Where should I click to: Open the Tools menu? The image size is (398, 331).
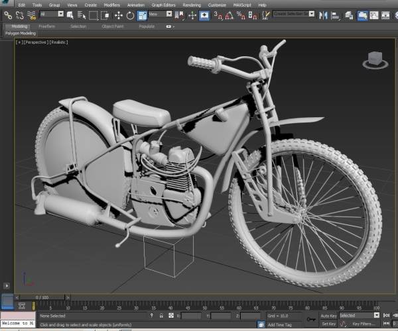tap(37, 5)
